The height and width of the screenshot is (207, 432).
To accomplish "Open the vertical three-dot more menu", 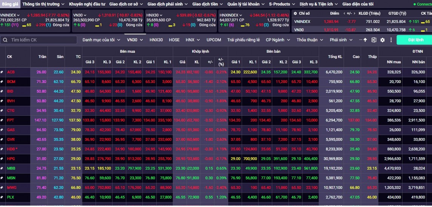I will 391,40.
